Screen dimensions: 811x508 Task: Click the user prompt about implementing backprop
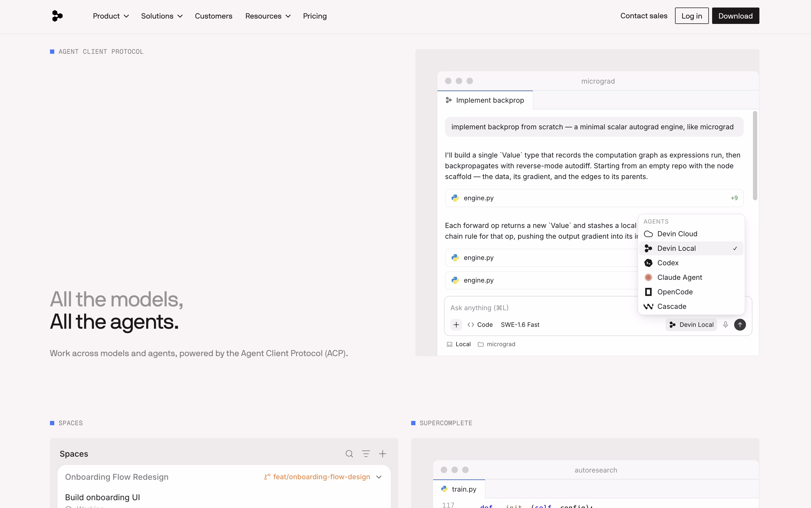click(x=594, y=127)
